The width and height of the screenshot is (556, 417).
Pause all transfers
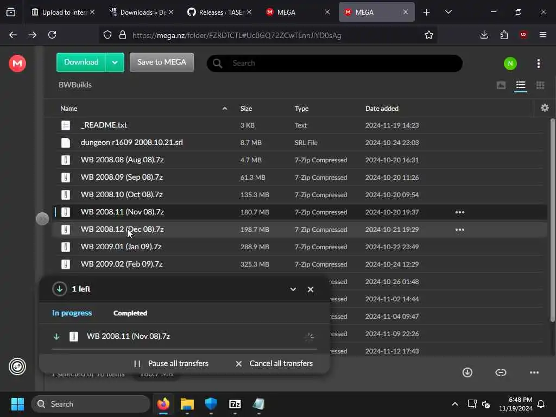172,363
